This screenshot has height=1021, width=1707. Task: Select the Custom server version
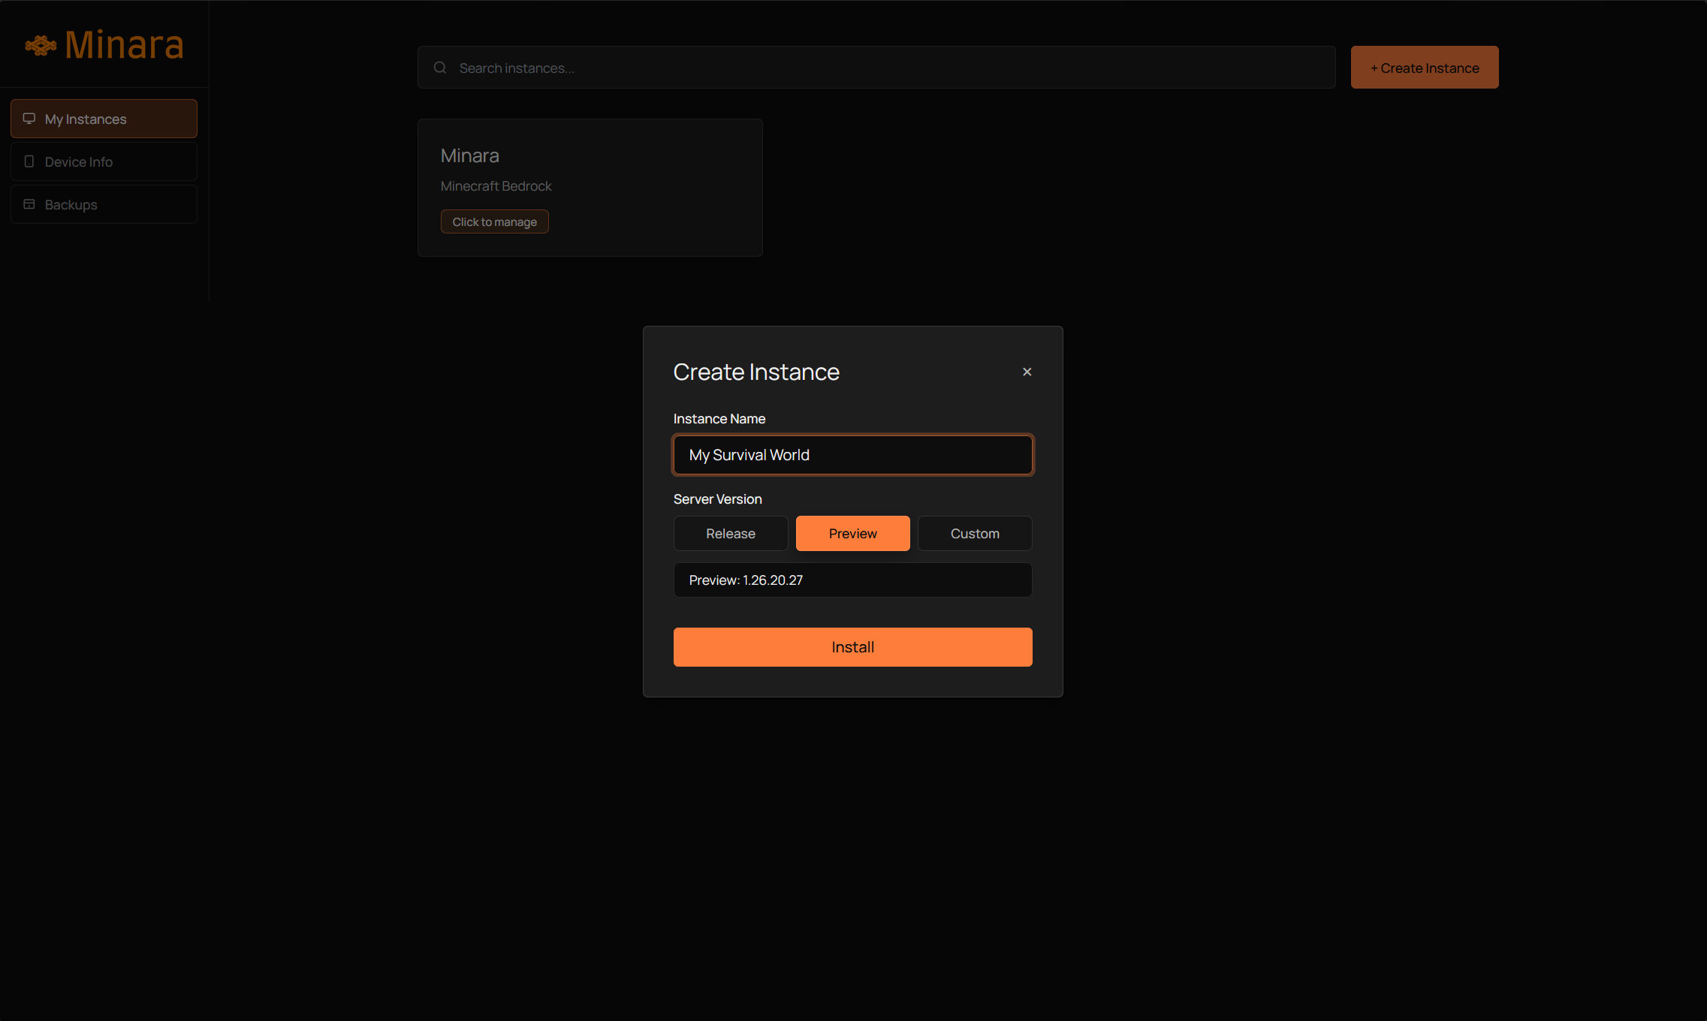(975, 534)
